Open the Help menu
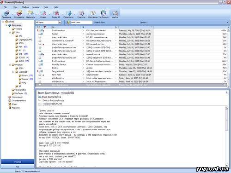Viewport: 231px width, 173px height. coord(56,7)
